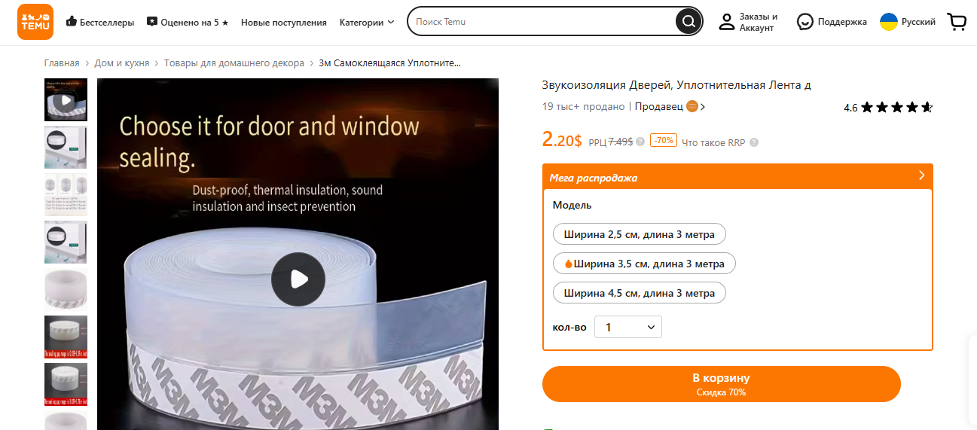Expand the Мега распродажа banner arrow
This screenshot has height=430, width=977.
click(x=921, y=175)
